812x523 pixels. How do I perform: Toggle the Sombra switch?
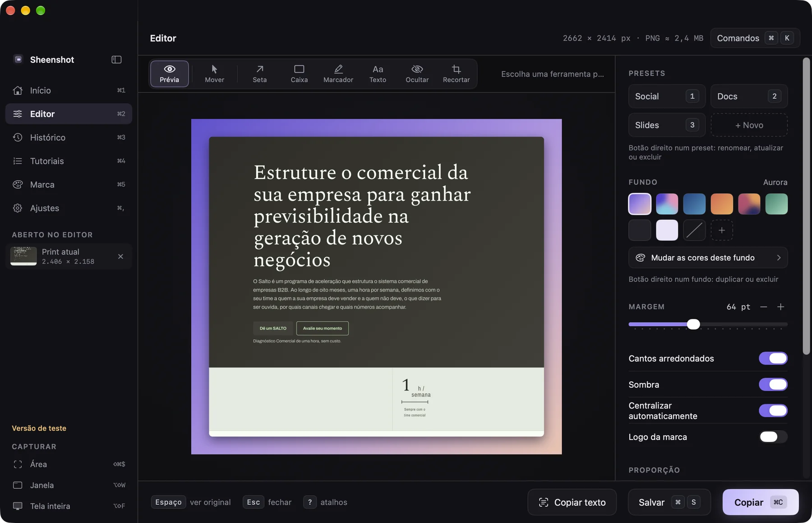(773, 384)
